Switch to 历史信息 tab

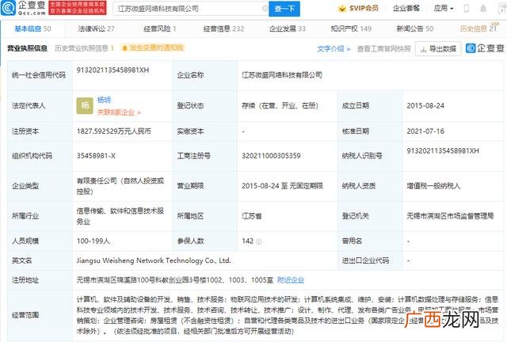click(478, 28)
